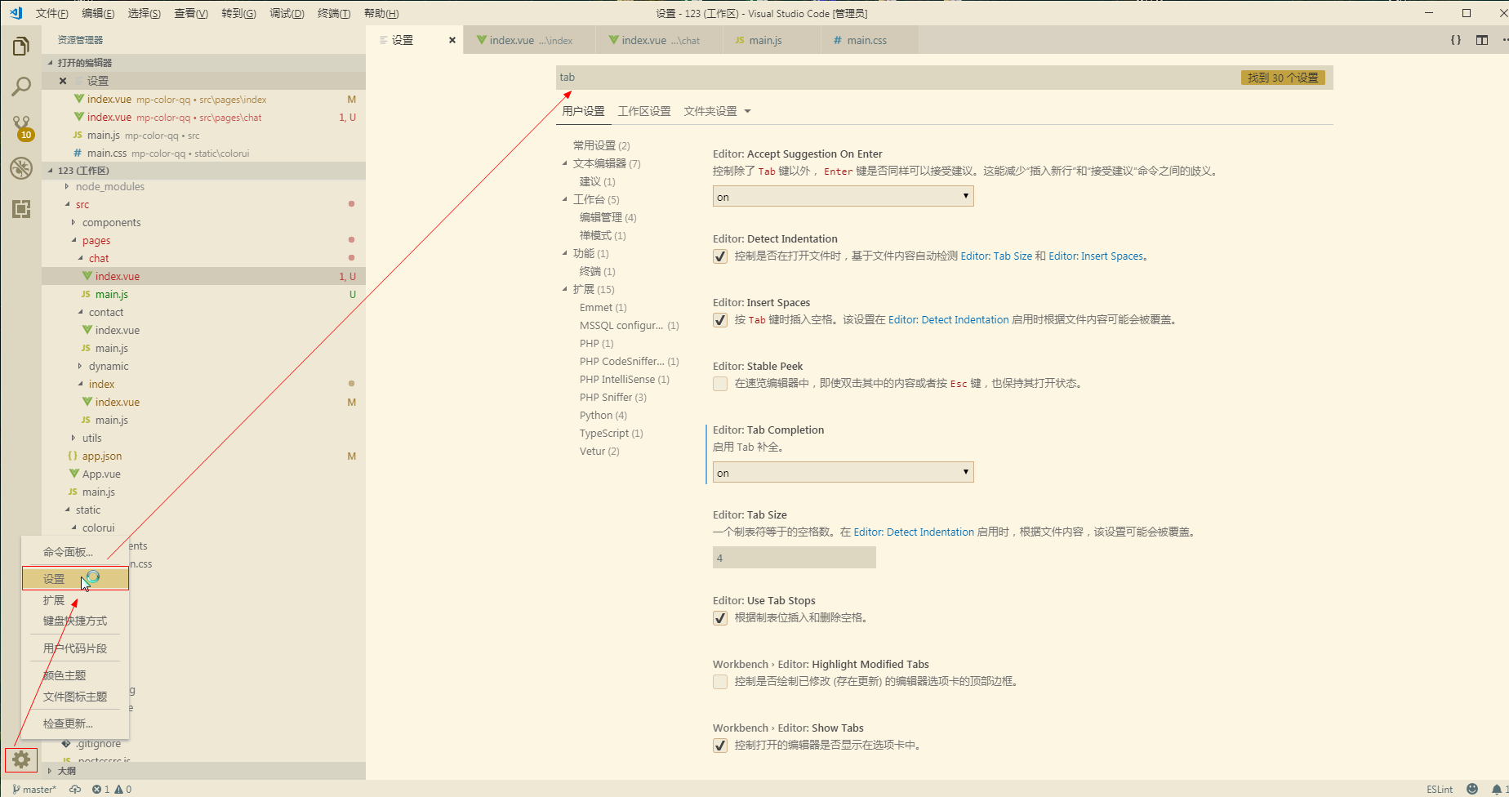Follow Detect Indentation link under Tab Size

[914, 532]
